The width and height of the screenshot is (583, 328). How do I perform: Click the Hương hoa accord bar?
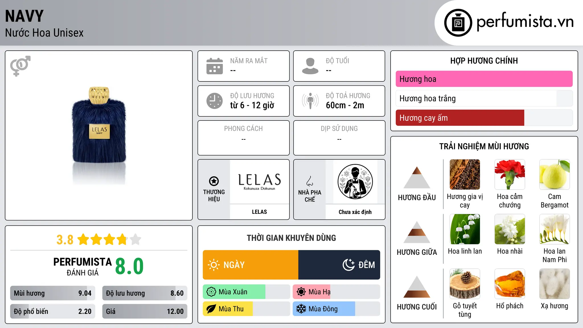point(484,79)
